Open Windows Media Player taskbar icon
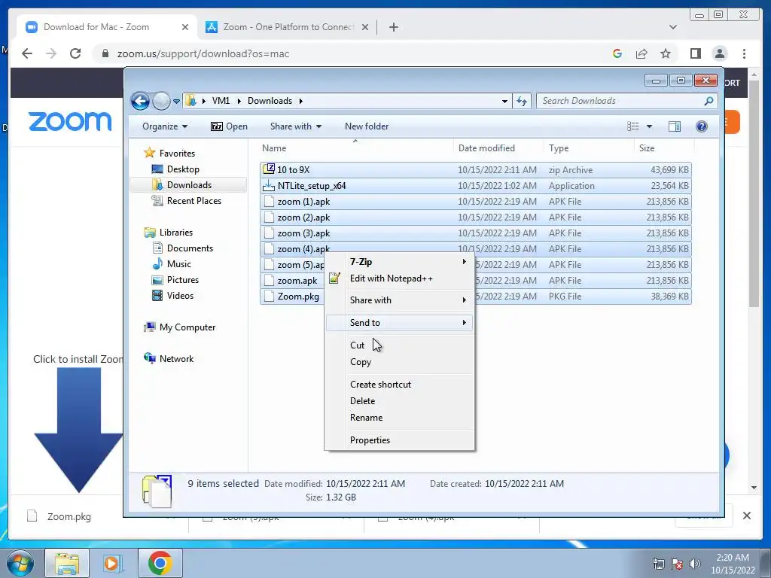 113,563
